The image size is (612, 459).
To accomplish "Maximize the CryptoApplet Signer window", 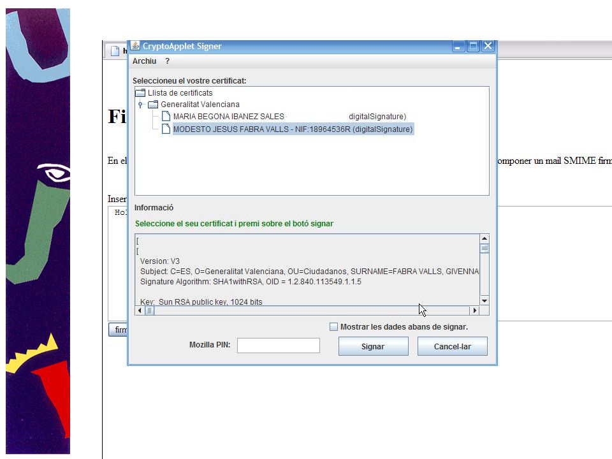I will click(x=473, y=46).
